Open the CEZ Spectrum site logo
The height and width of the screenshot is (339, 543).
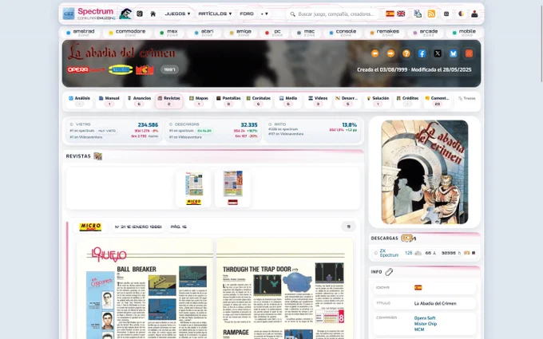click(89, 14)
